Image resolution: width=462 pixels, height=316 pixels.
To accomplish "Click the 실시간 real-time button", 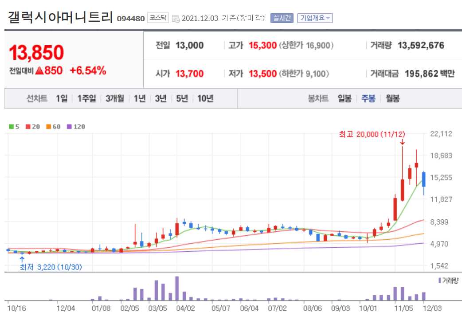I will coord(282,18).
